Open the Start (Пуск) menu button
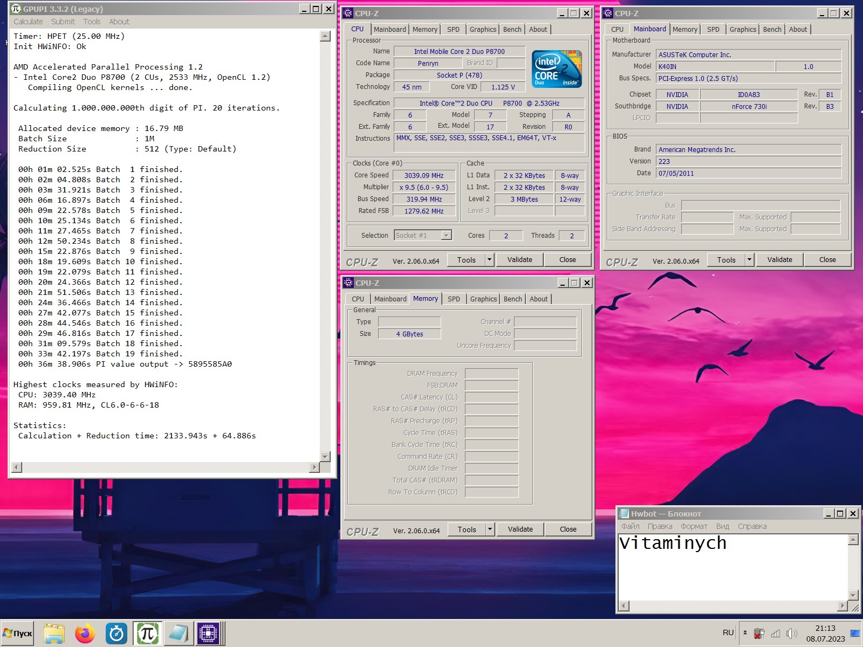Screen dimensions: 863x647 [x=17, y=634]
